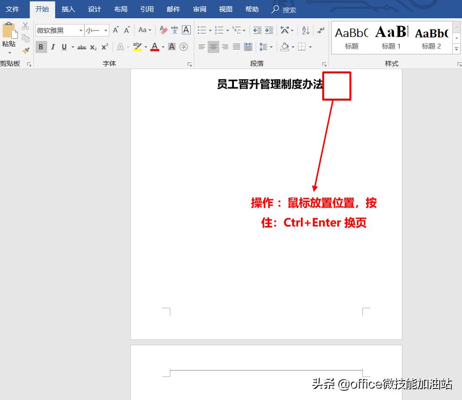Toggle bold formatting
Screen dimensions: 462x400
[41, 47]
